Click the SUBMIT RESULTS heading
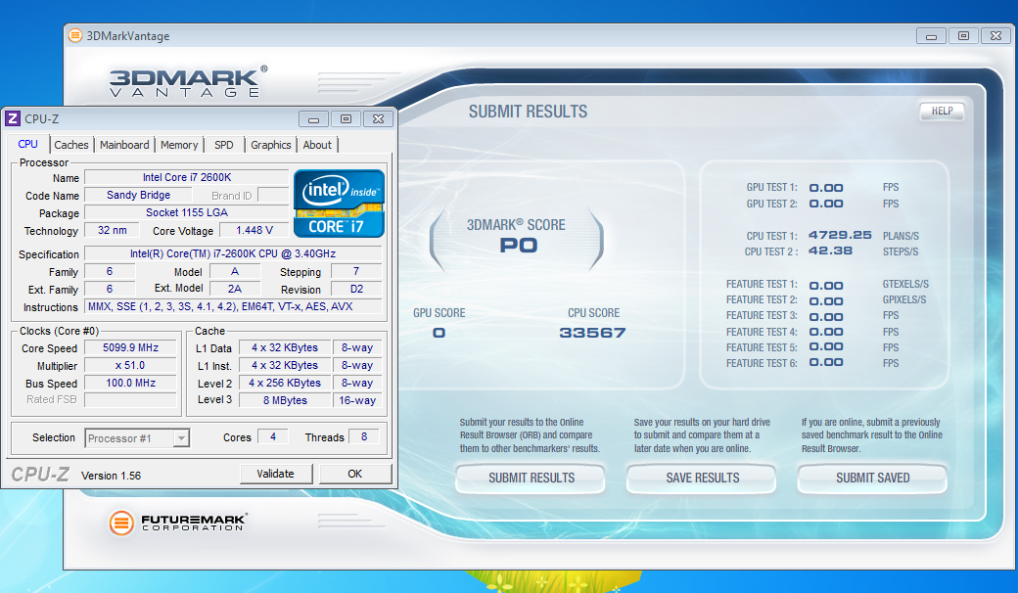The width and height of the screenshot is (1018, 593). point(528,112)
